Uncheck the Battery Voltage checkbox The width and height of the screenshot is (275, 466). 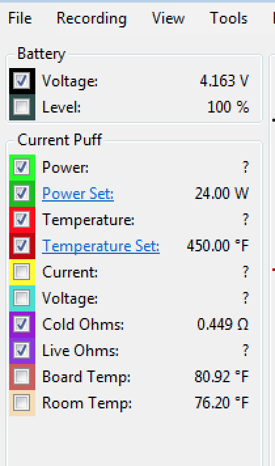22,81
